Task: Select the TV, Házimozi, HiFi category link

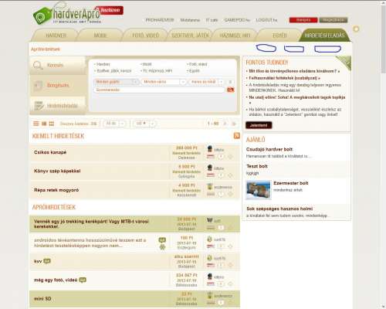Action: pyautogui.click(x=157, y=71)
